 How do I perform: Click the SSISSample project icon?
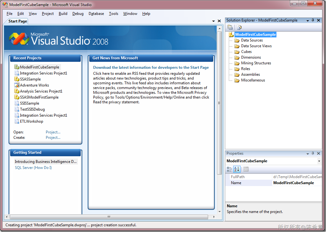coord(17,103)
